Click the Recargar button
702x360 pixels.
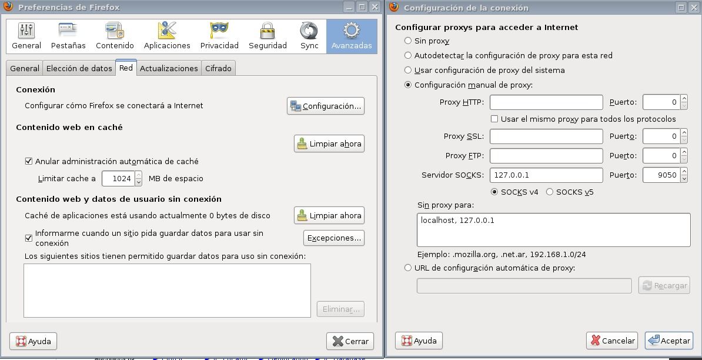point(664,286)
